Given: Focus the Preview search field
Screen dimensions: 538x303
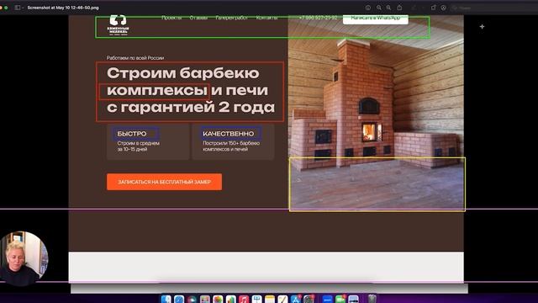Looking at the screenshot, I should [x=494, y=8].
